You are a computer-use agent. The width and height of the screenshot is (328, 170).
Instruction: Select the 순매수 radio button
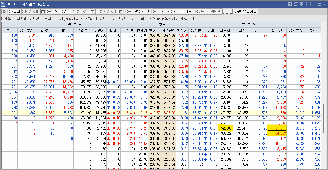(x=155, y=11)
